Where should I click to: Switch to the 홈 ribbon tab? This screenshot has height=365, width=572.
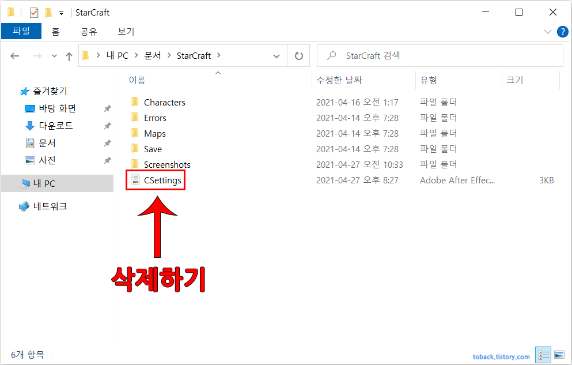(x=55, y=31)
